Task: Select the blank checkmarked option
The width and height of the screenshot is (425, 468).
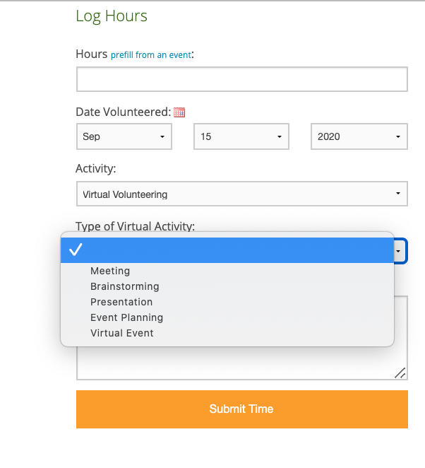Action: coord(226,250)
